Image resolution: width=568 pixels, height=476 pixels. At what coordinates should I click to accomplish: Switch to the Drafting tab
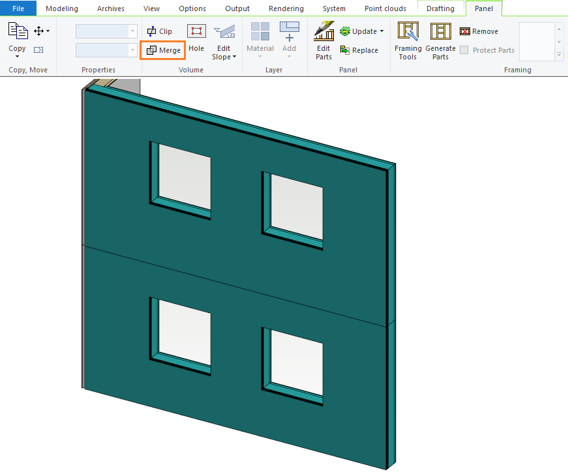coord(440,8)
